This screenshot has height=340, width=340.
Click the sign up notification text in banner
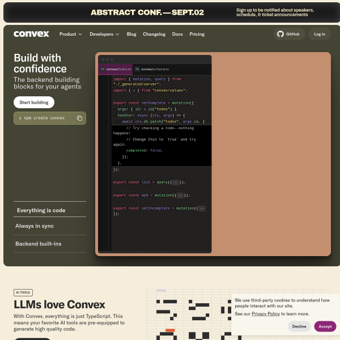(275, 12)
